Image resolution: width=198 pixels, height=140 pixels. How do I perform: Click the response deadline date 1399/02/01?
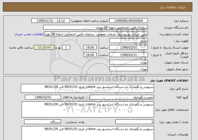(128, 48)
